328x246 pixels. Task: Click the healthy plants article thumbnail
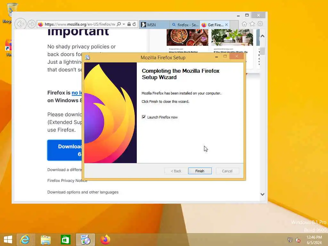tap(232, 37)
